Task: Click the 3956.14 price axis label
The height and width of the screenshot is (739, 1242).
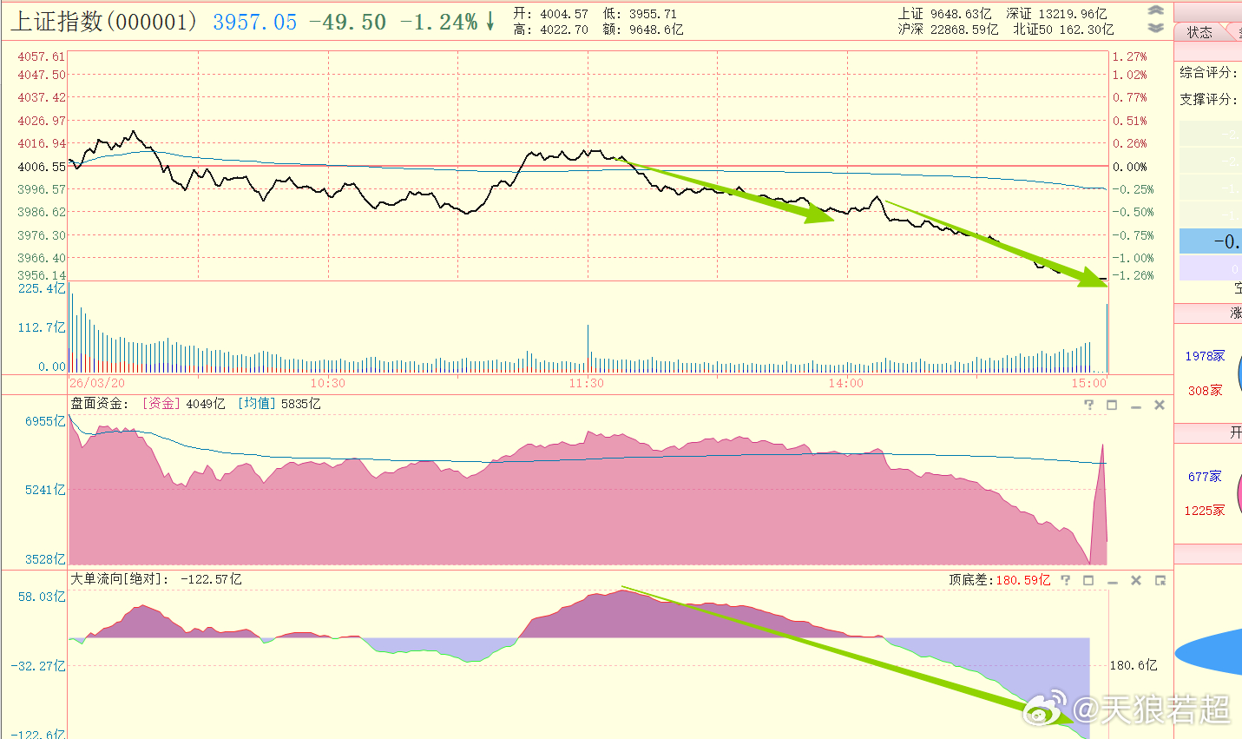Action: (x=42, y=275)
